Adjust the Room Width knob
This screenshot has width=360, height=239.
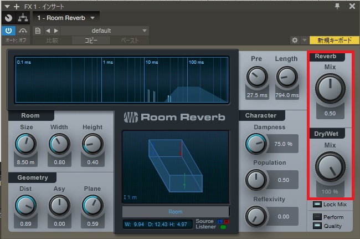pos(59,144)
